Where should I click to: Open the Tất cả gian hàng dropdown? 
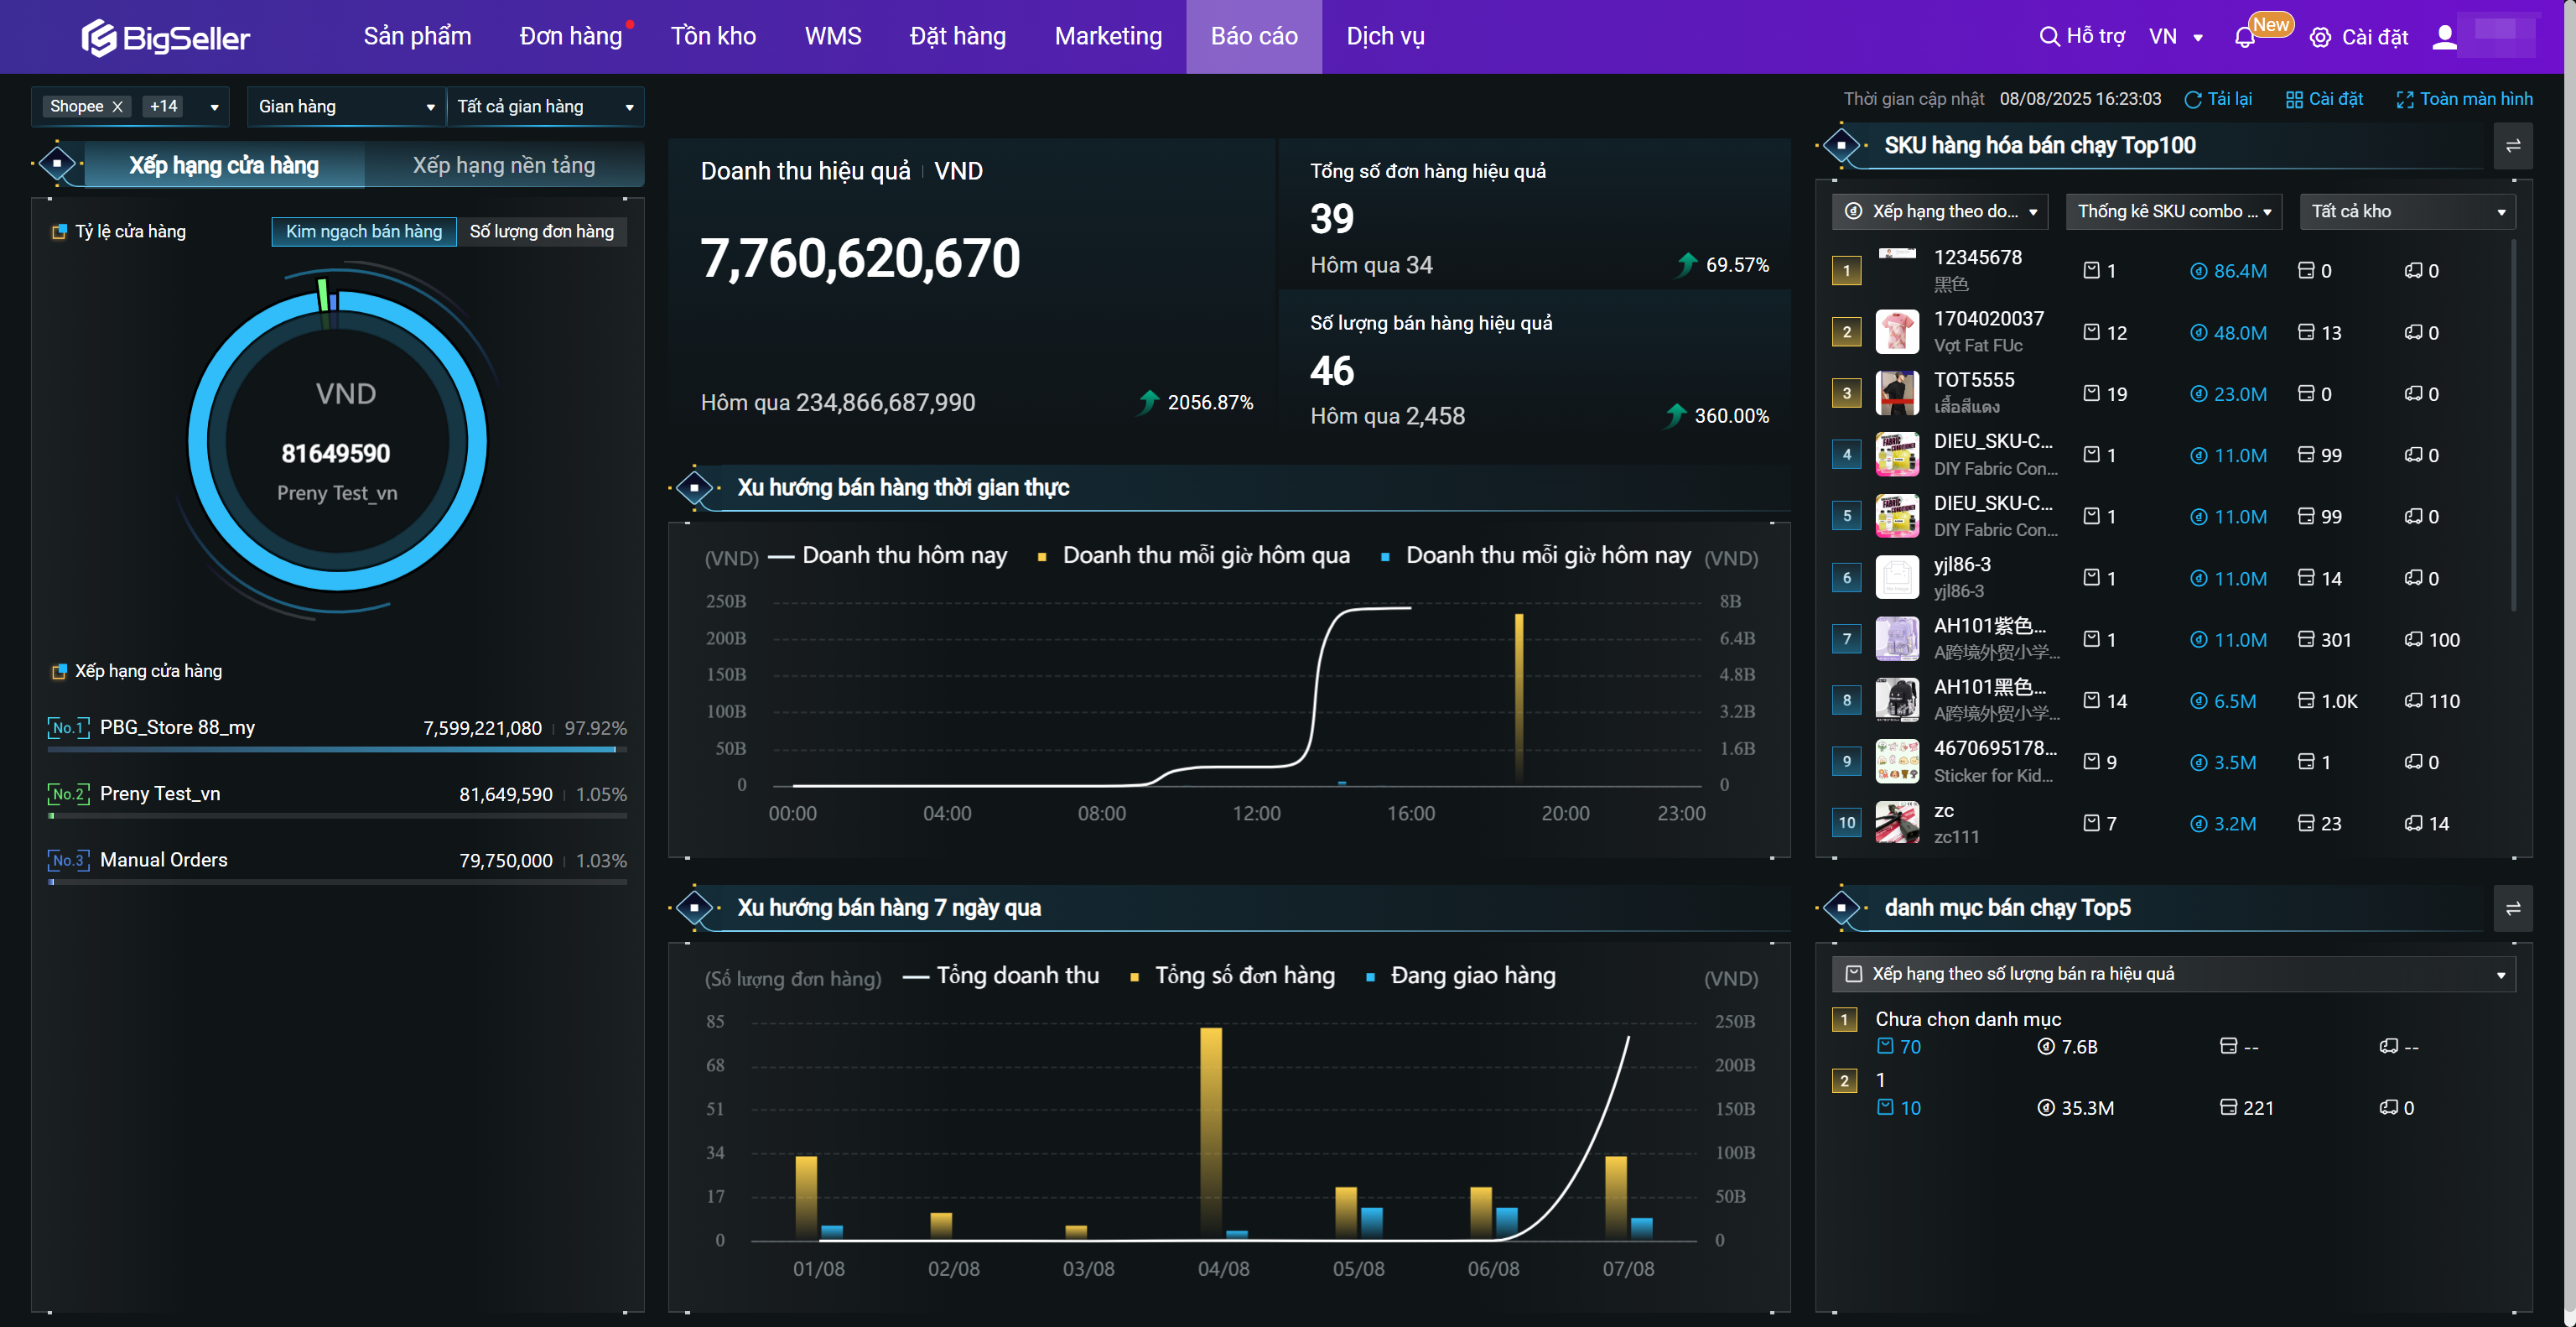point(545,106)
